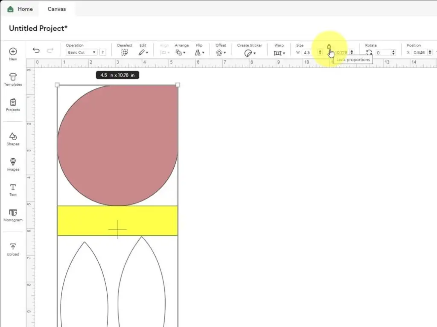
Task: Click the Width size input field
Action: 310,53
